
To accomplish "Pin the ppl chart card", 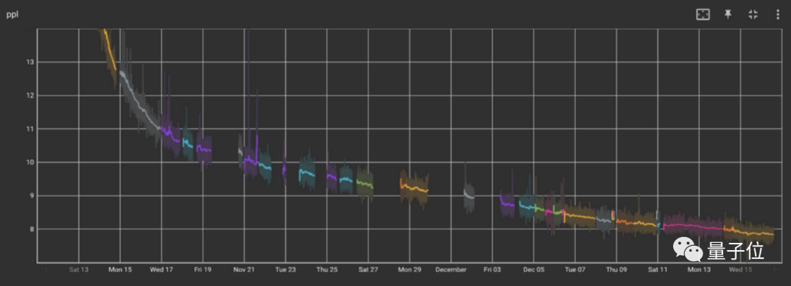I will (x=728, y=15).
